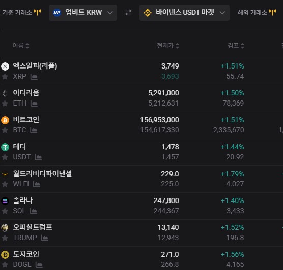
Task: Open the 업비트 KRW exchange dropdown
Action: 83,13
